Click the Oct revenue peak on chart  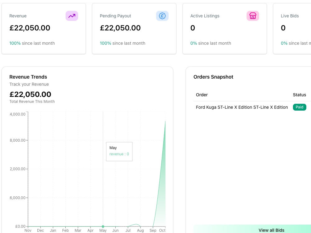165,121
